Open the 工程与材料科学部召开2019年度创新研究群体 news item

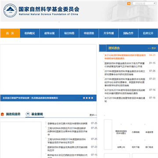[x=68, y=131]
